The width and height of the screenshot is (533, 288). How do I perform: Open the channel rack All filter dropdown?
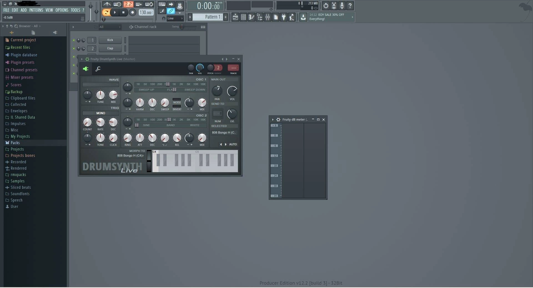click(110, 27)
